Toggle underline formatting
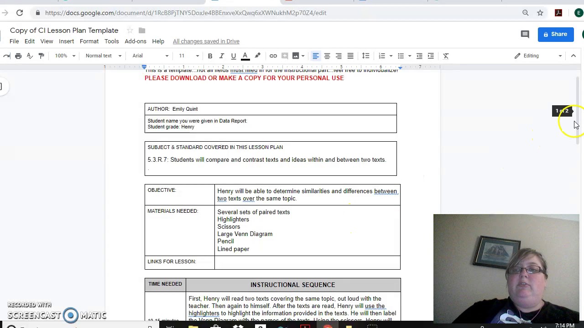 pyautogui.click(x=233, y=56)
